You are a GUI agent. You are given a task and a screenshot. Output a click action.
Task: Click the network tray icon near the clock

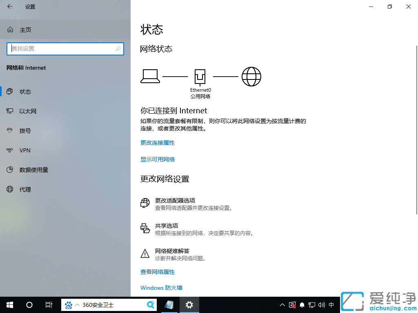pyautogui.click(x=311, y=305)
